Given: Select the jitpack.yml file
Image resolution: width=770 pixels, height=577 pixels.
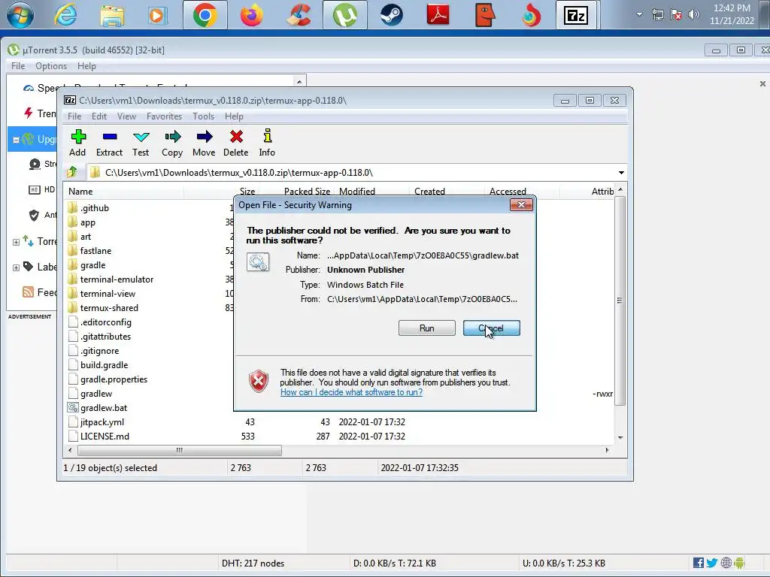Looking at the screenshot, I should (102, 422).
